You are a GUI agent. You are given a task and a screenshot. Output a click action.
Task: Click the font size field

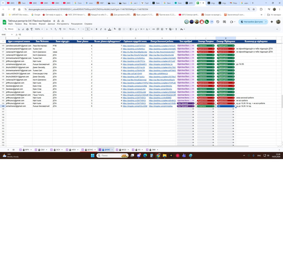click(x=88, y=29)
